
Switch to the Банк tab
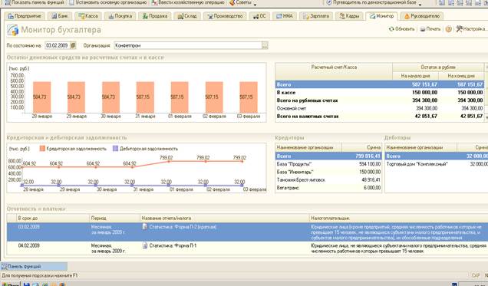pyautogui.click(x=60, y=16)
